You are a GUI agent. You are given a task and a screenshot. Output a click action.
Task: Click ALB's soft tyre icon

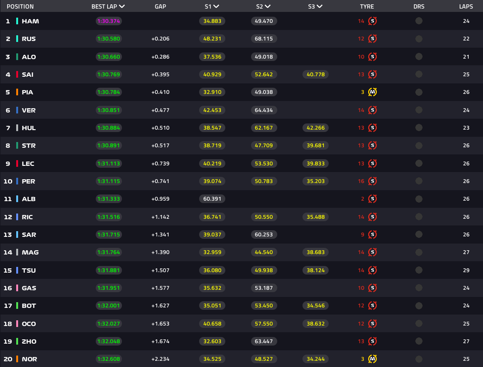point(372,199)
